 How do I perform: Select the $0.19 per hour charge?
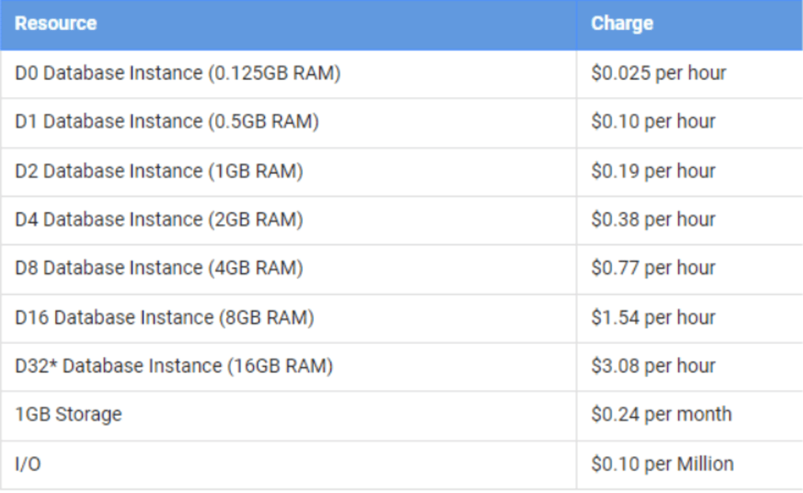click(x=653, y=171)
